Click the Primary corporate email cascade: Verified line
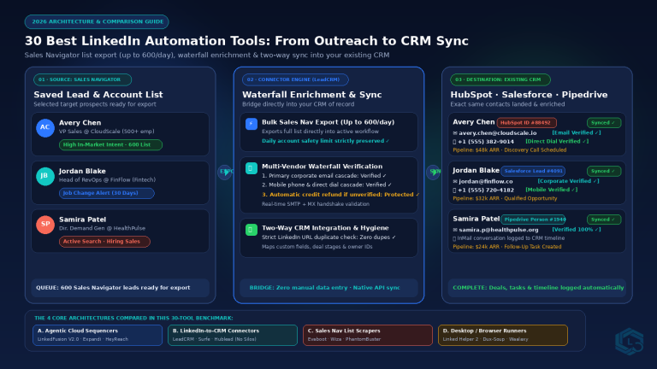The width and height of the screenshot is (657, 369). point(324,176)
